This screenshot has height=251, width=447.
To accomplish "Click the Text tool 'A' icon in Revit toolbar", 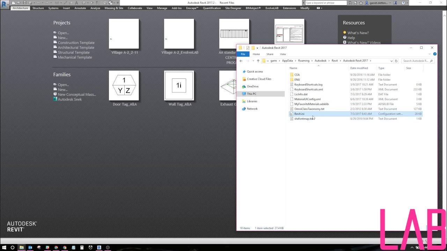I will [76, 3].
